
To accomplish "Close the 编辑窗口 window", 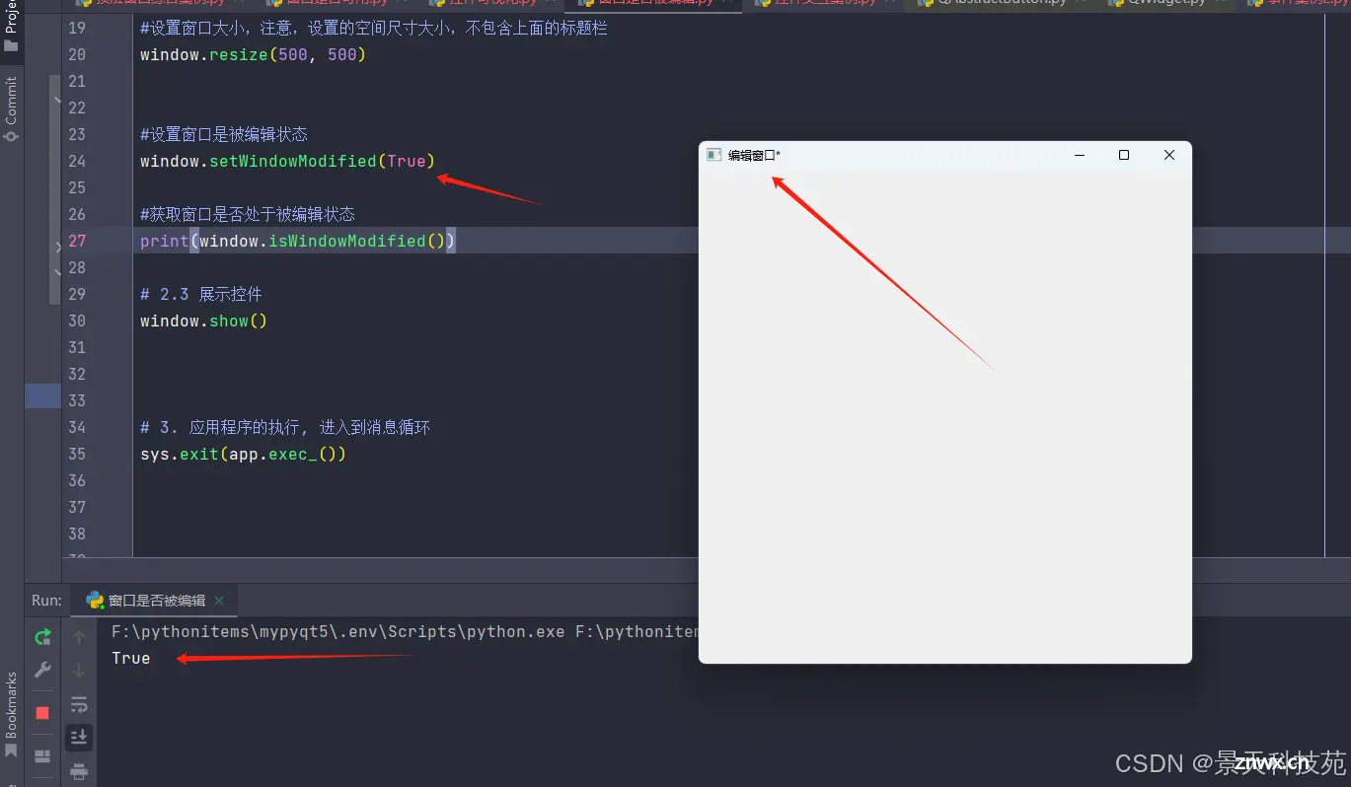I will click(1169, 155).
